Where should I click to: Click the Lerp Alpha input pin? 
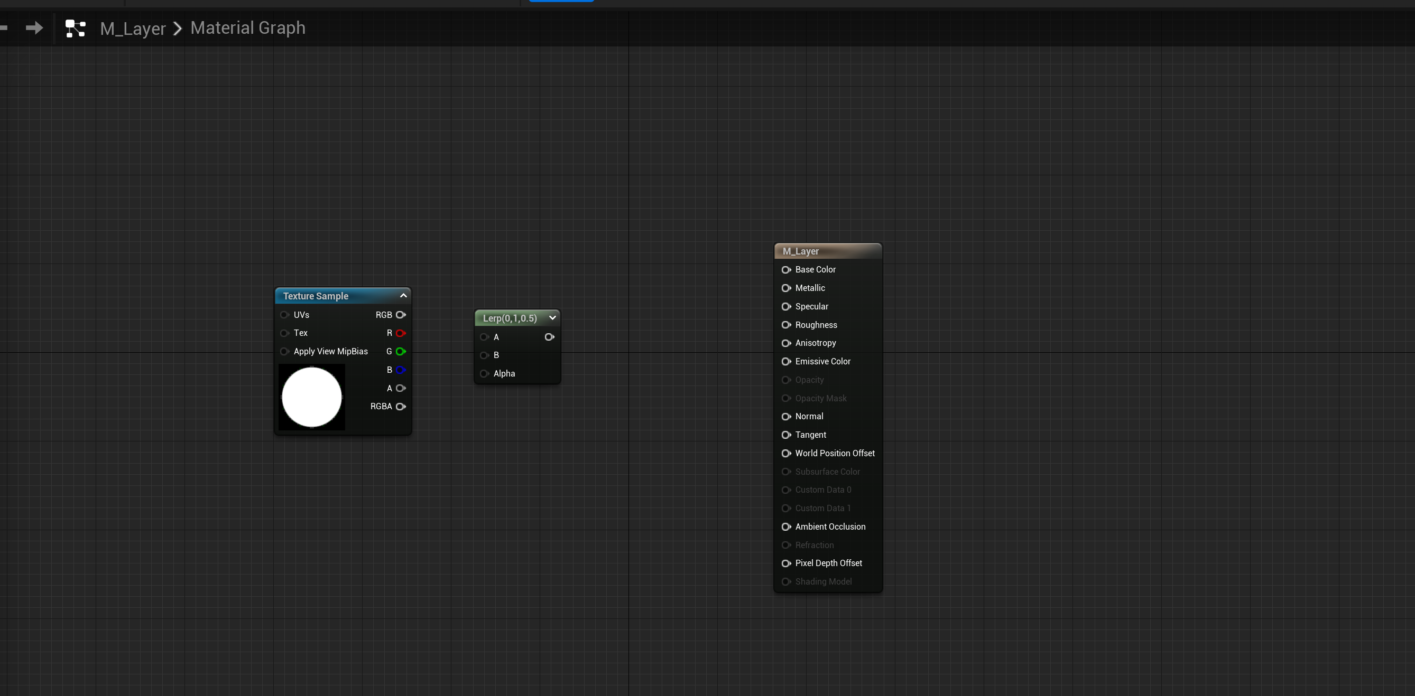484,374
